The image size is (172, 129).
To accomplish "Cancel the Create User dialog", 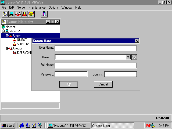I will click(103, 84).
